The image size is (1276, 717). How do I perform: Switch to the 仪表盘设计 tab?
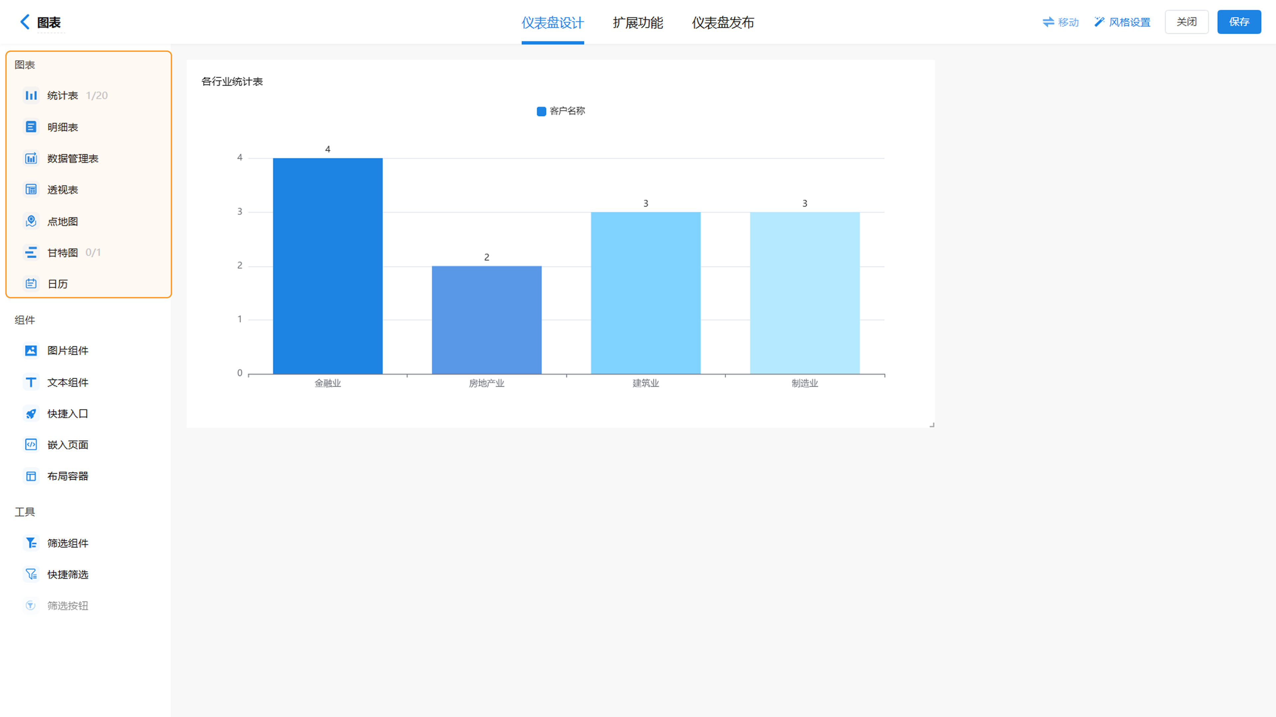[x=552, y=23]
